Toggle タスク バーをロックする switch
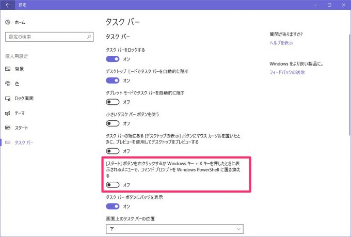 [113, 59]
